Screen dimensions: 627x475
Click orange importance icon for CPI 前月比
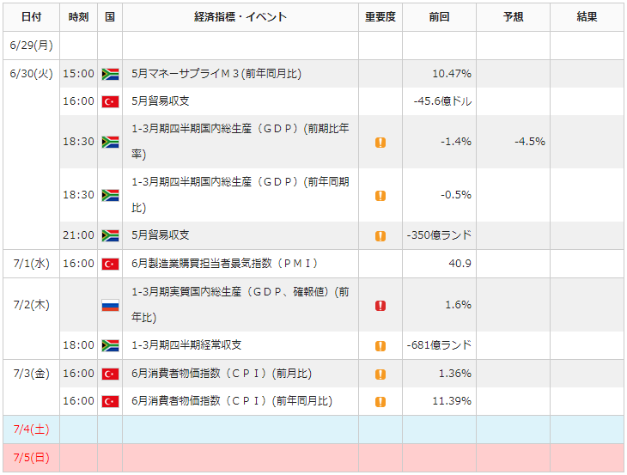click(x=380, y=375)
